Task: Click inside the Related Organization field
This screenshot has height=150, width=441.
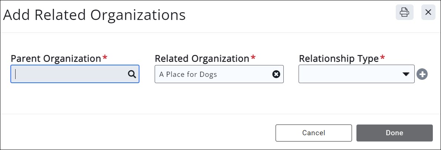Action: tap(241, 74)
